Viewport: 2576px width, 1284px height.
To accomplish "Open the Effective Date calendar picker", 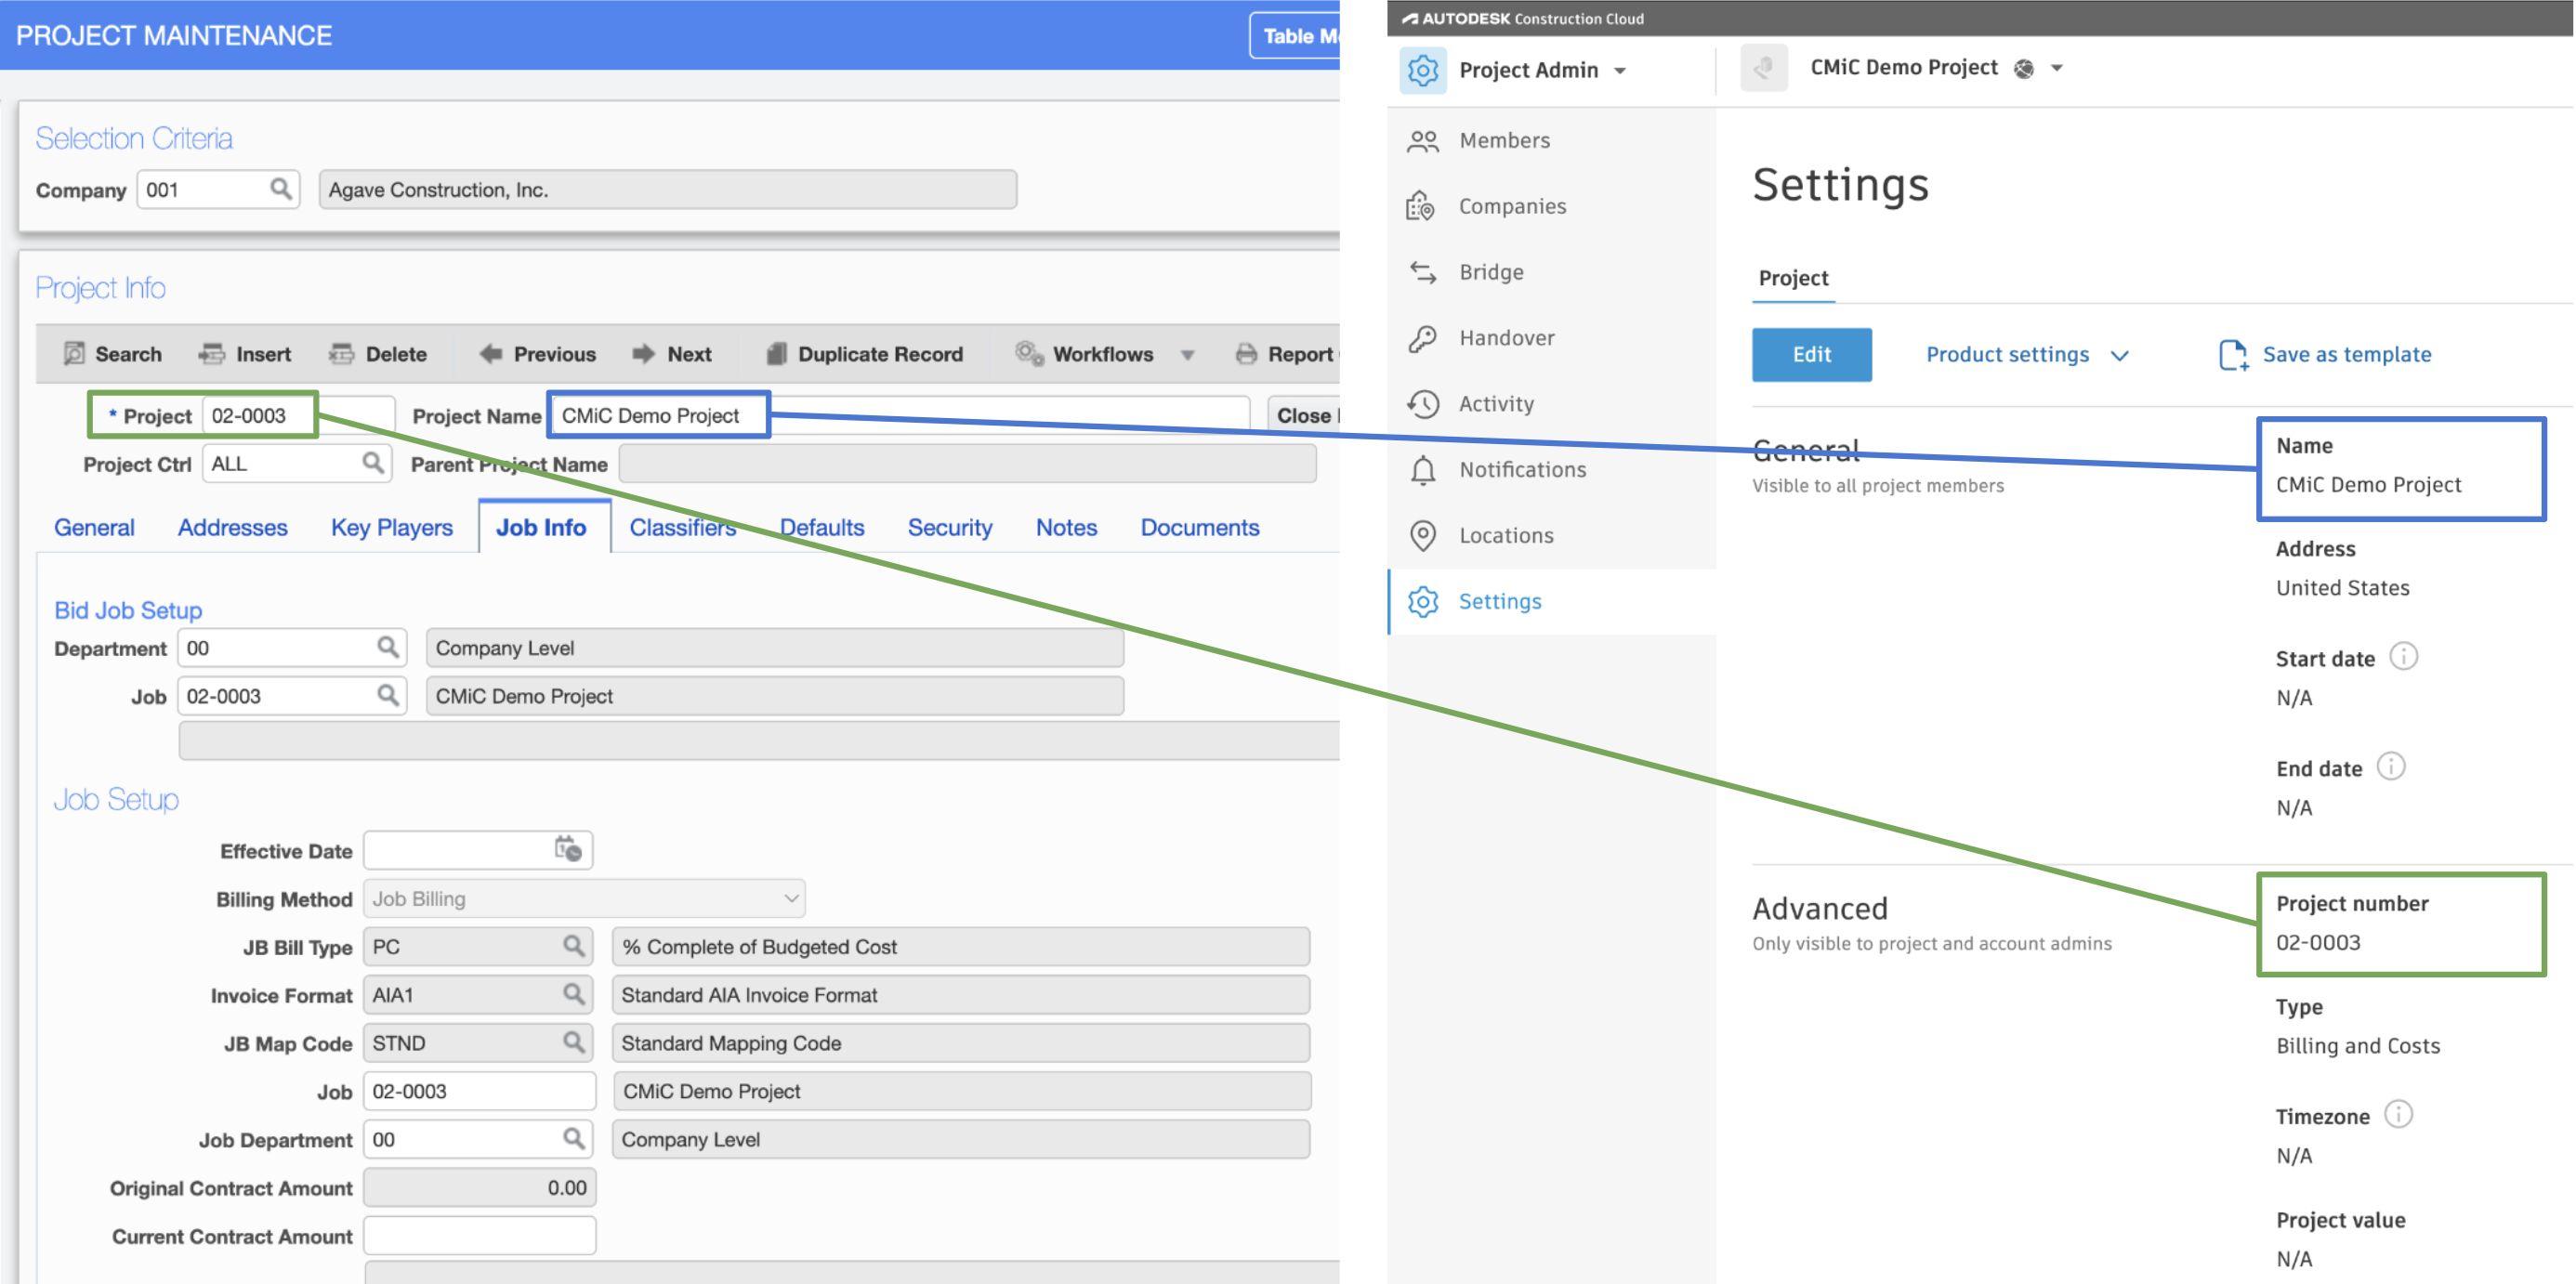I will 568,849.
